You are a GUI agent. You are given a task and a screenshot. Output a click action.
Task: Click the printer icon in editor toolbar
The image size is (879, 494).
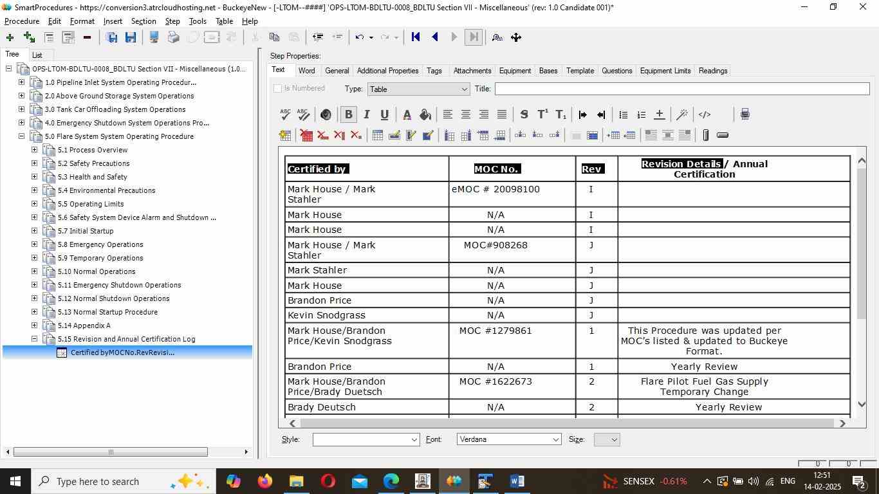point(745,114)
